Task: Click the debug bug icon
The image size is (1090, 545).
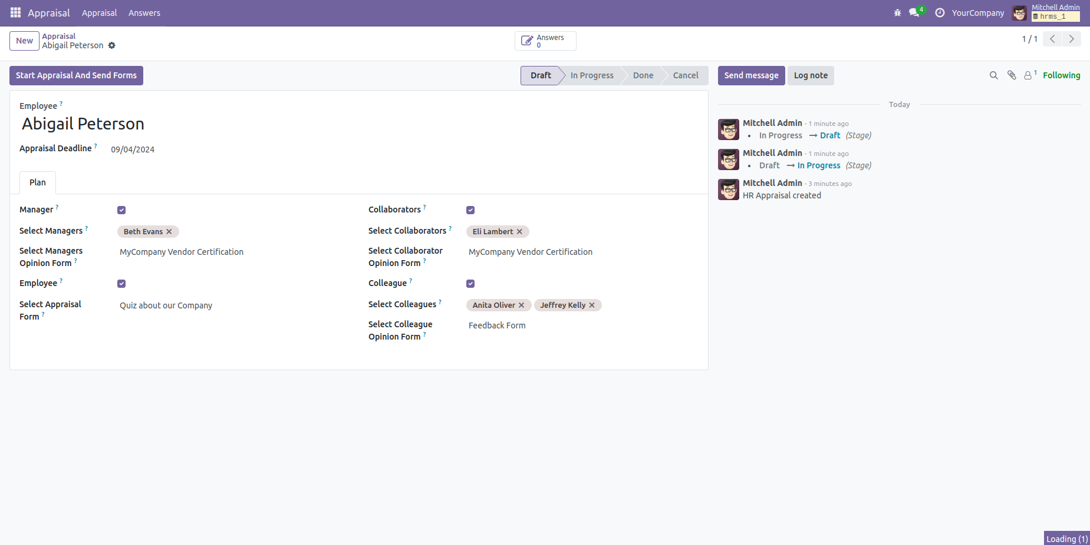Action: pos(897,12)
